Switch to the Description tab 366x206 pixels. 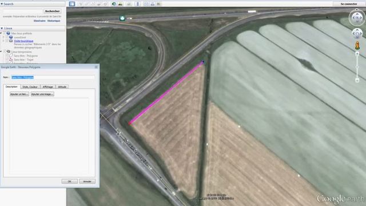tap(11, 86)
